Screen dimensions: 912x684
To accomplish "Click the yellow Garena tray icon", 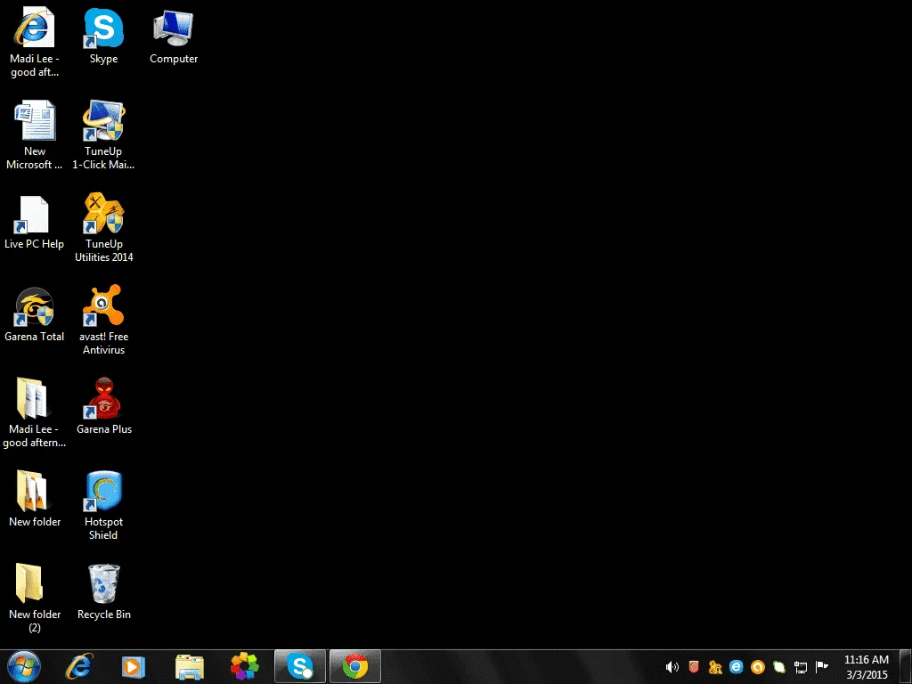I will pos(715,667).
